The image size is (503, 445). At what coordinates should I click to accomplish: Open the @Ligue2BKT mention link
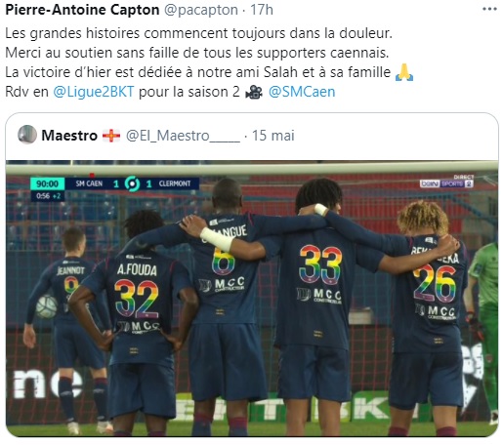94,92
